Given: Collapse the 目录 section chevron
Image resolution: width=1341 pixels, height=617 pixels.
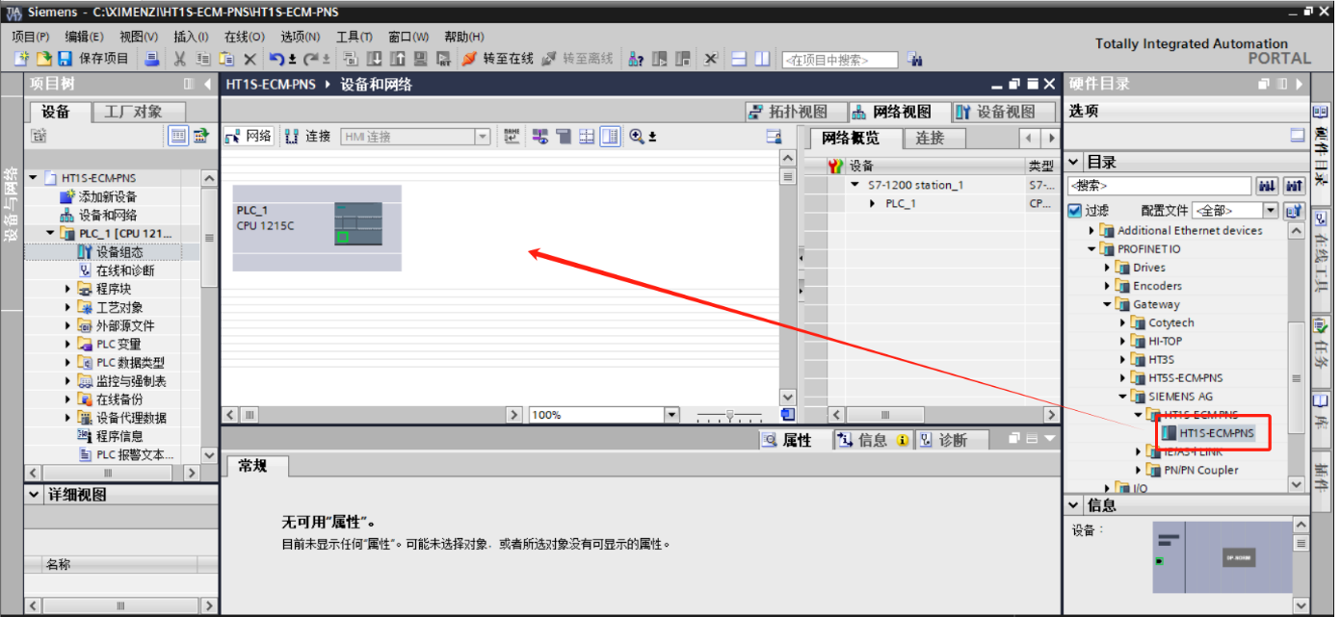Looking at the screenshot, I should 1074,162.
